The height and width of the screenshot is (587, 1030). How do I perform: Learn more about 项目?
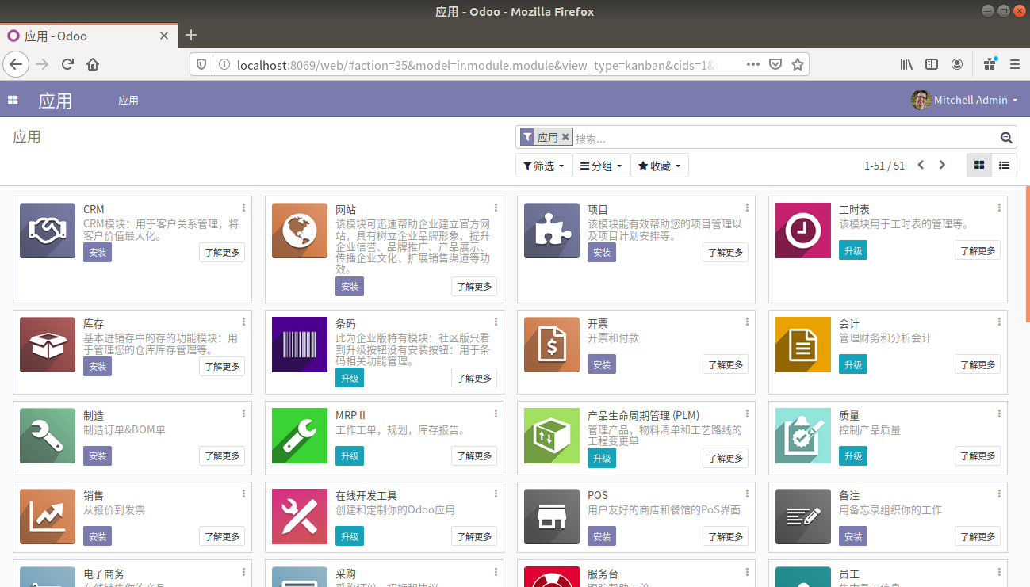(x=726, y=252)
